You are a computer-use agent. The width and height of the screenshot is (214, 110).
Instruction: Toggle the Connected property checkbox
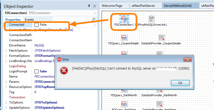[x=36, y=25]
